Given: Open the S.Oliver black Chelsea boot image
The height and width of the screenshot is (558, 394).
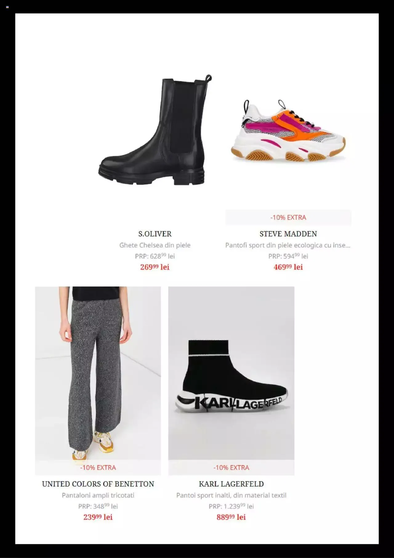Looking at the screenshot, I should click(x=155, y=130).
